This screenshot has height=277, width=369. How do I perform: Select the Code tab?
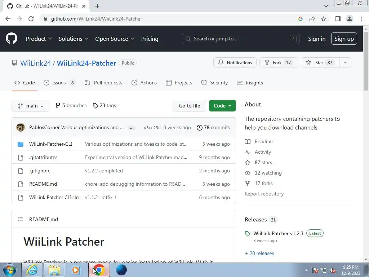pos(25,83)
